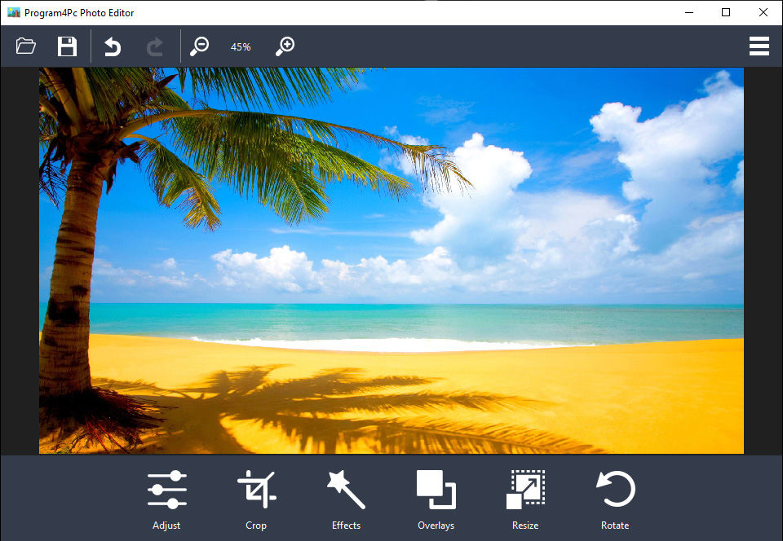Image resolution: width=783 pixels, height=541 pixels.
Task: Open the Adjust sliders tool
Action: [x=166, y=499]
